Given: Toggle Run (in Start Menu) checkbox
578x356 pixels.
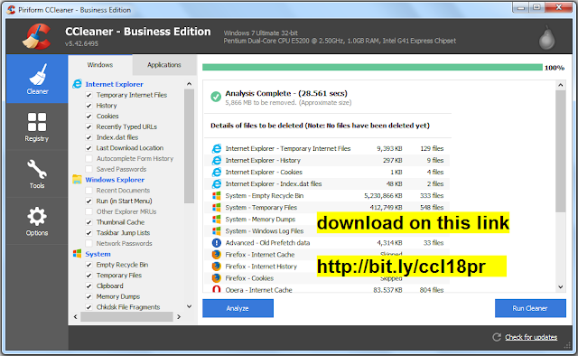Looking at the screenshot, I should point(89,201).
